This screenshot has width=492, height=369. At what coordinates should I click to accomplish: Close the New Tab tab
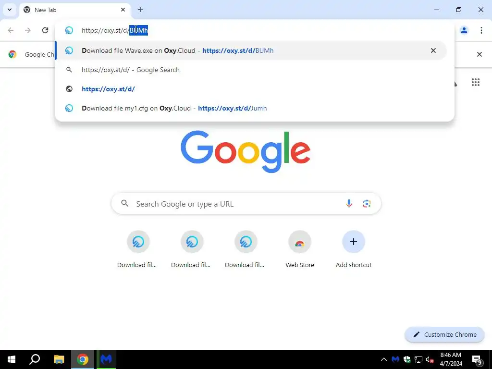[123, 10]
